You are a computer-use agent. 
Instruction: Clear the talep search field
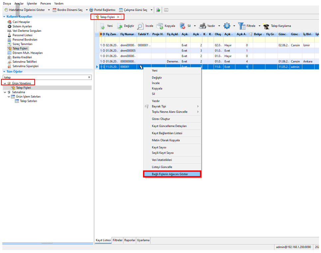click(x=89, y=77)
